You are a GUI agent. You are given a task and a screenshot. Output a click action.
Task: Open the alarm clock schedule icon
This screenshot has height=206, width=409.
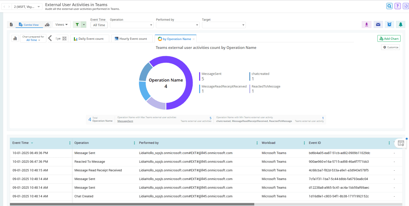[x=389, y=24]
